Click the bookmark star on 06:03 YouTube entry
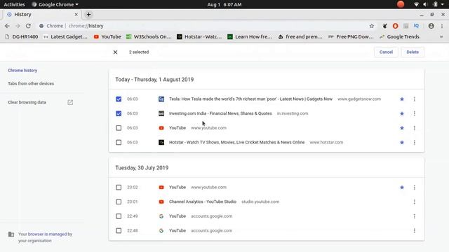The image size is (449, 252). (x=402, y=128)
